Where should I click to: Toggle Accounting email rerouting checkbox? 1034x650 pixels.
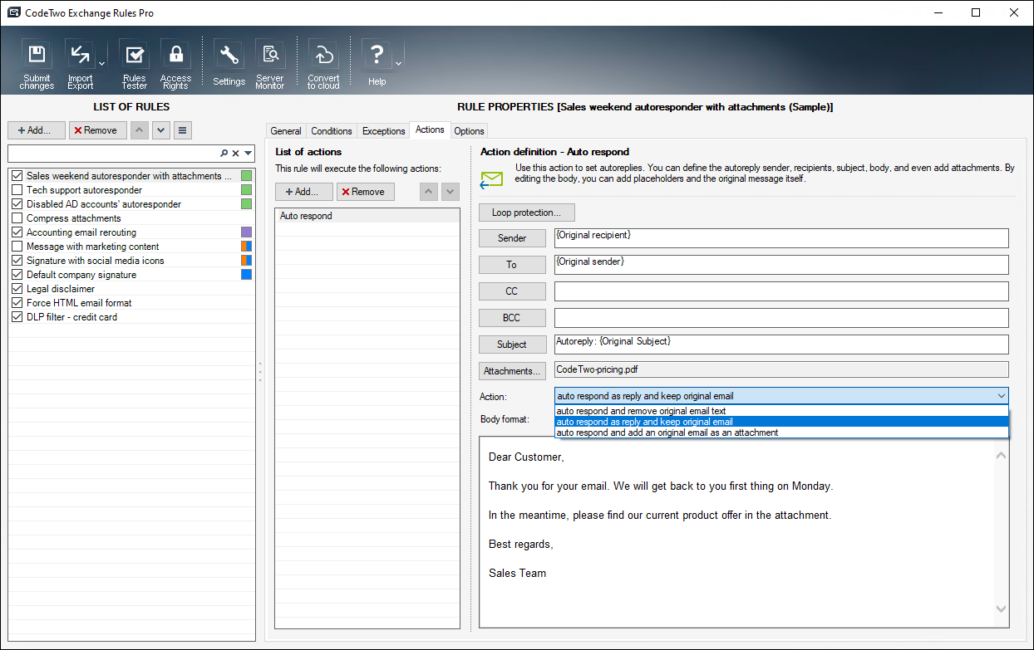[17, 232]
